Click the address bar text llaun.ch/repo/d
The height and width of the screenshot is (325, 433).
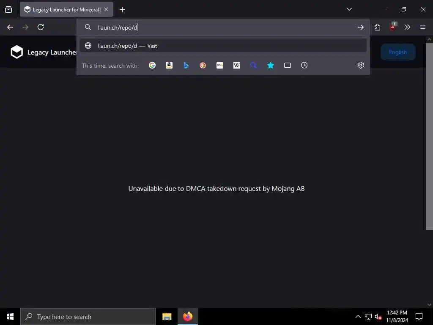pos(118,28)
